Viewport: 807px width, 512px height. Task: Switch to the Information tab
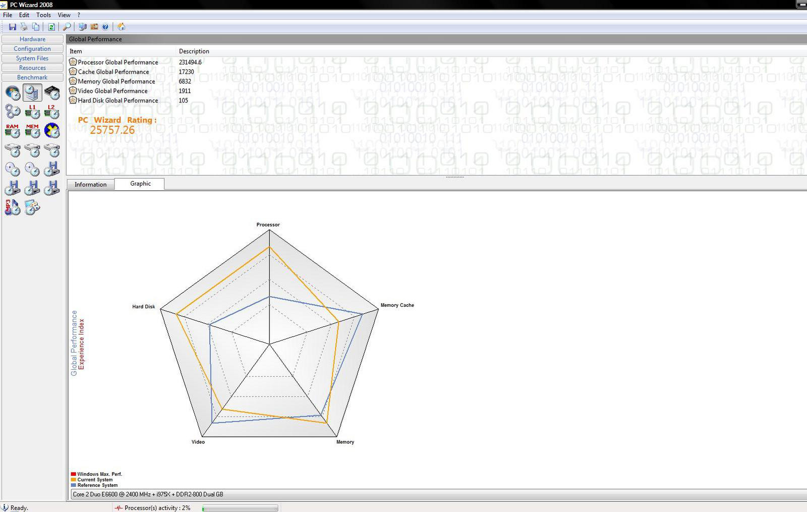coord(91,185)
